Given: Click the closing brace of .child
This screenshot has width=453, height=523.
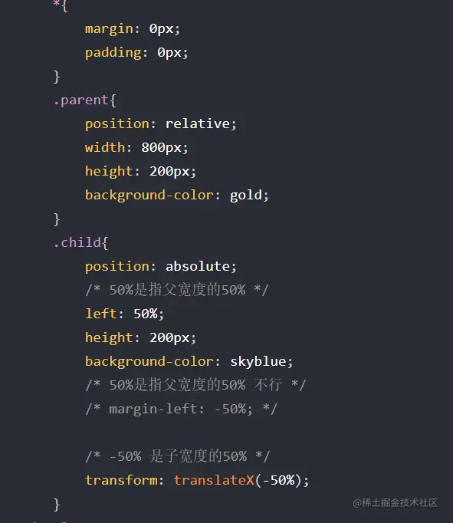Looking at the screenshot, I should (x=57, y=505).
